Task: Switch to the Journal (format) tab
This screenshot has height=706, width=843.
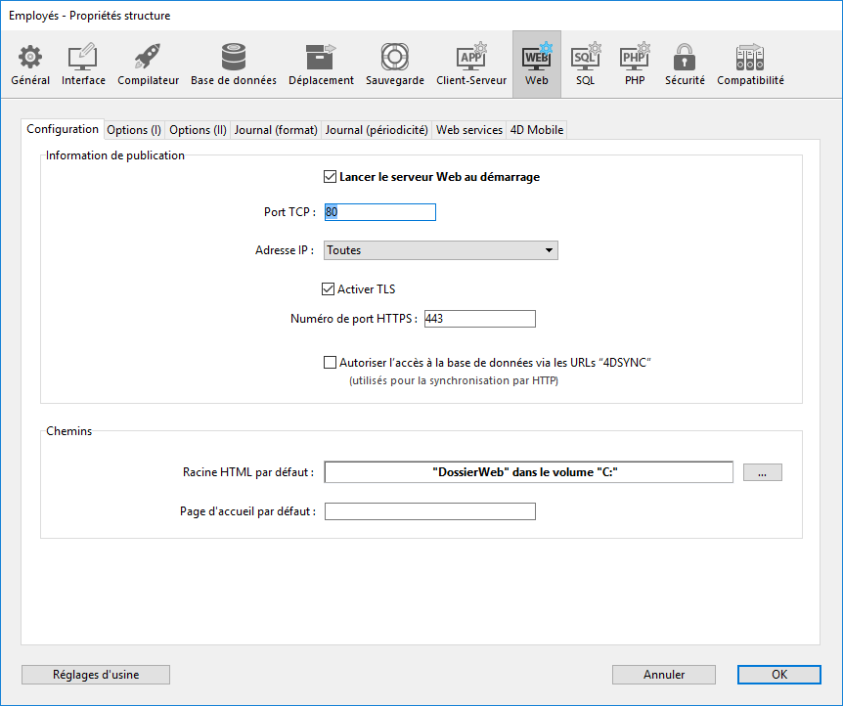Action: [276, 130]
